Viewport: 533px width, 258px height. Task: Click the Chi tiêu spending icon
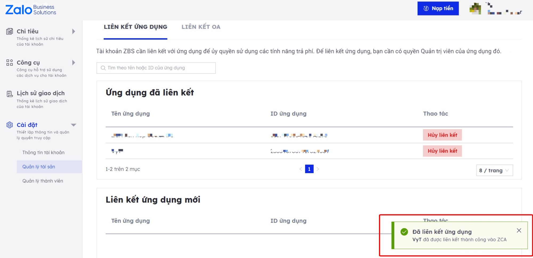(10, 31)
